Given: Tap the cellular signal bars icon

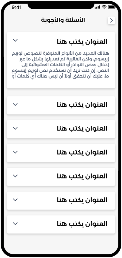Looking at the screenshot, I should [98, 7].
